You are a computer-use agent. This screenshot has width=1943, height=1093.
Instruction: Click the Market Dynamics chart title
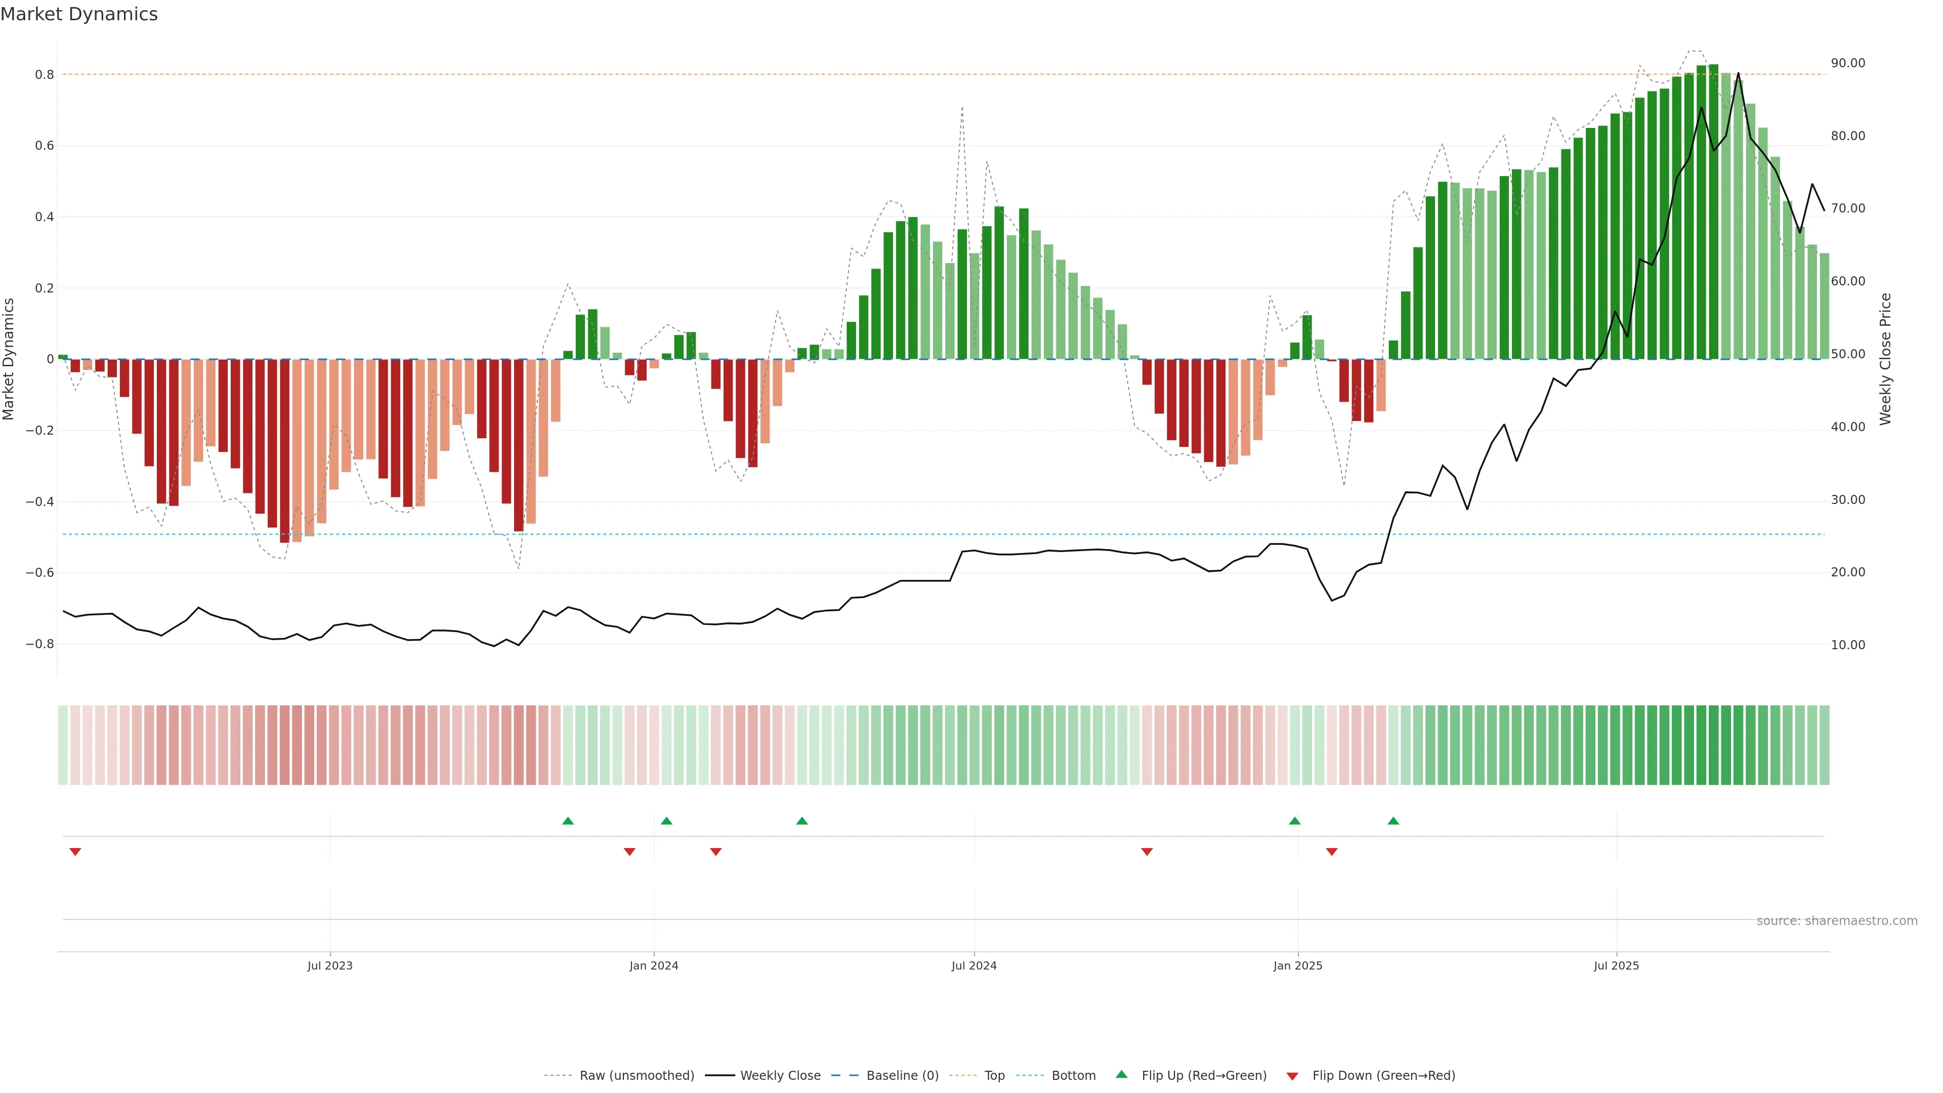[x=79, y=14]
